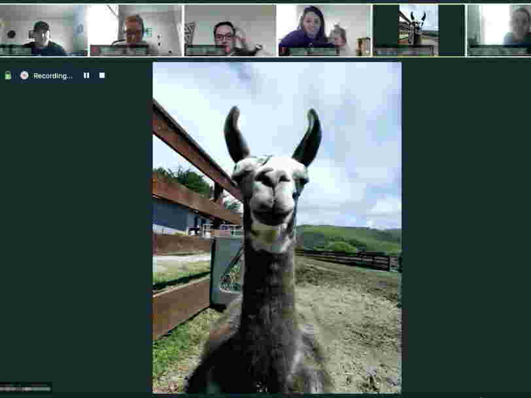Select the partially visible rightmost participant thumbnail
531x398 pixels.
(x=500, y=26)
